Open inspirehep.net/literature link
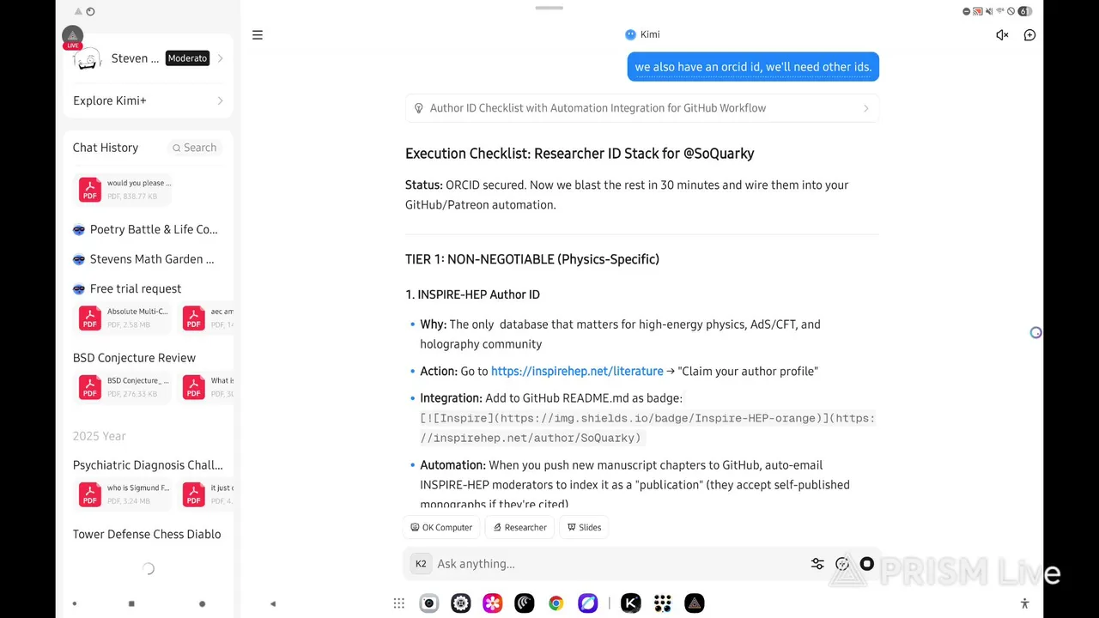This screenshot has width=1099, height=618. tap(577, 371)
